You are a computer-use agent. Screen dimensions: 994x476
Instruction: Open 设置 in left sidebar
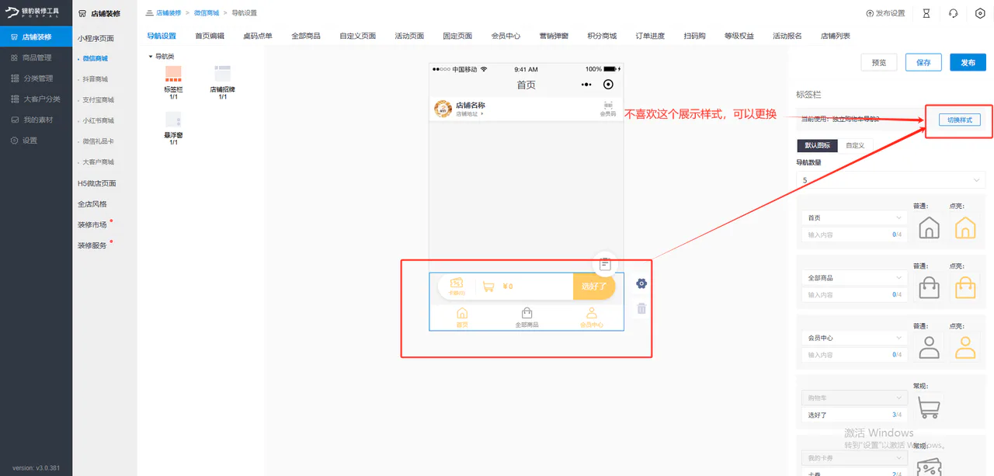pos(36,141)
